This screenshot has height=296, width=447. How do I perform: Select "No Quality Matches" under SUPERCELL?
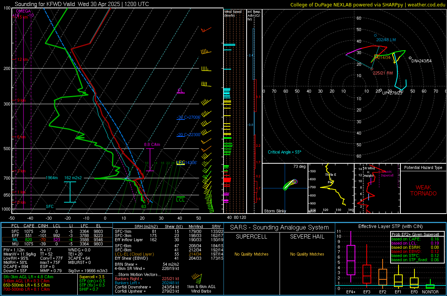point(252,254)
